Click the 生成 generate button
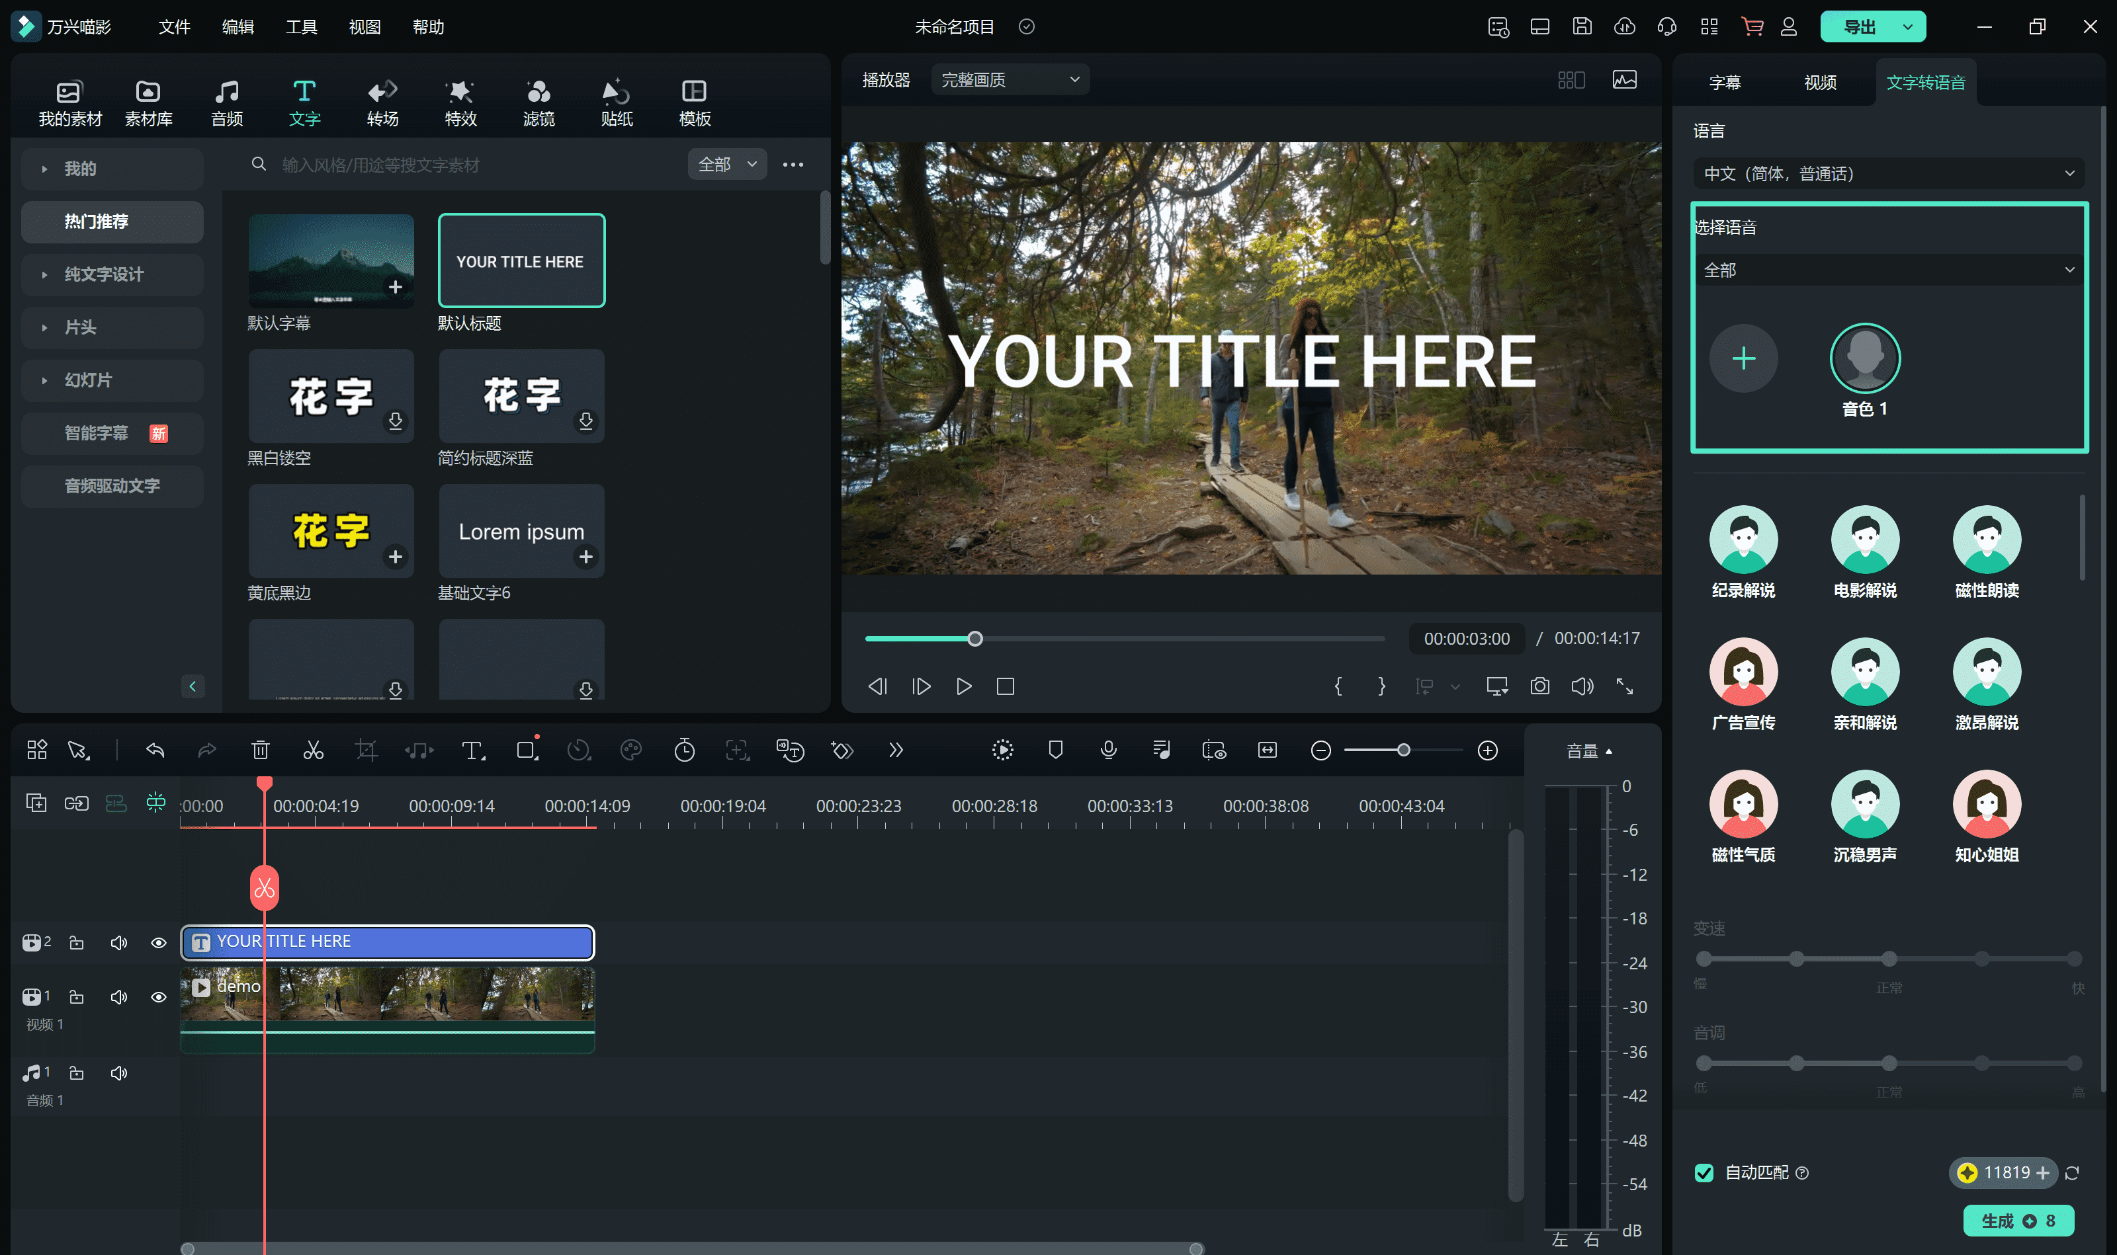Screen dimensions: 2117x1255 click(x=2017, y=1221)
